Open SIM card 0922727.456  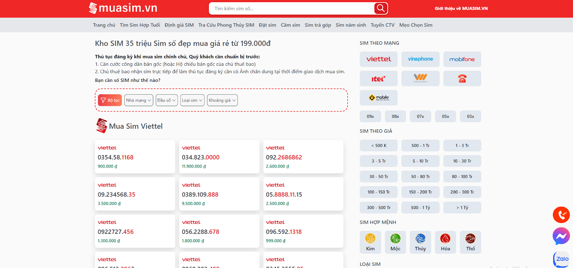(x=135, y=231)
